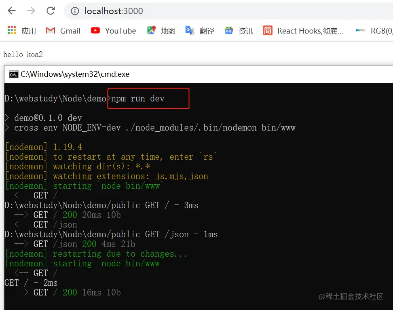The height and width of the screenshot is (310, 393).
Task: Open the 地图 bookmark
Action: pos(168,31)
